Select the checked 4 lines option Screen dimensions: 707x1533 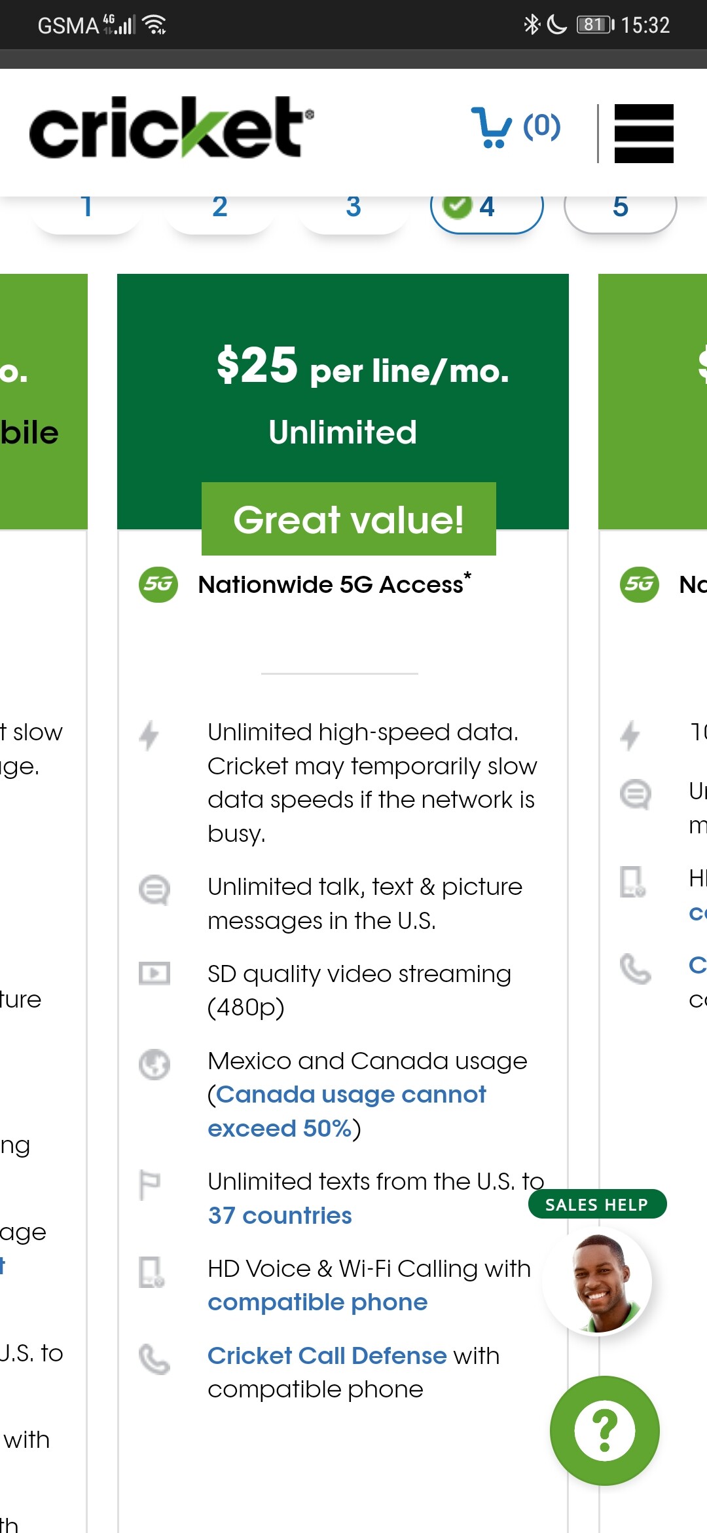point(486,210)
